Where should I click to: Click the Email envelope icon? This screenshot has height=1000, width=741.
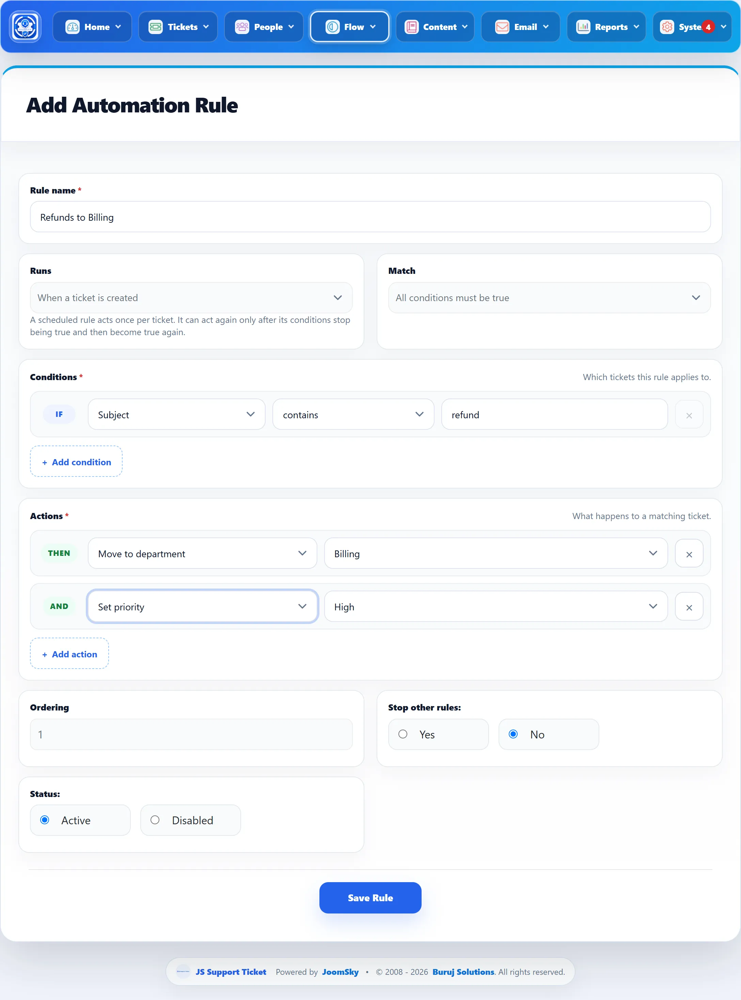[502, 27]
